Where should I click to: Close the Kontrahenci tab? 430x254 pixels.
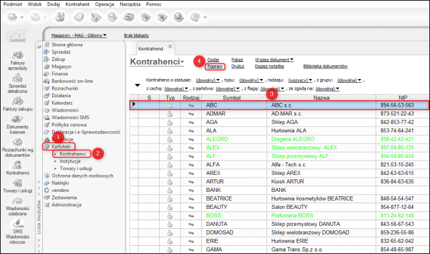[x=170, y=46]
